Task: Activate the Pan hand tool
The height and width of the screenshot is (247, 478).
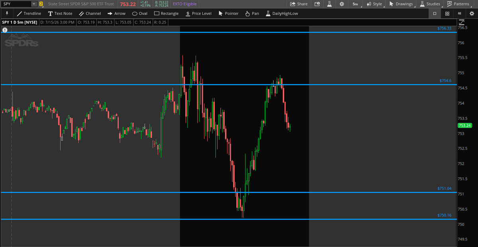Action: pyautogui.click(x=252, y=14)
